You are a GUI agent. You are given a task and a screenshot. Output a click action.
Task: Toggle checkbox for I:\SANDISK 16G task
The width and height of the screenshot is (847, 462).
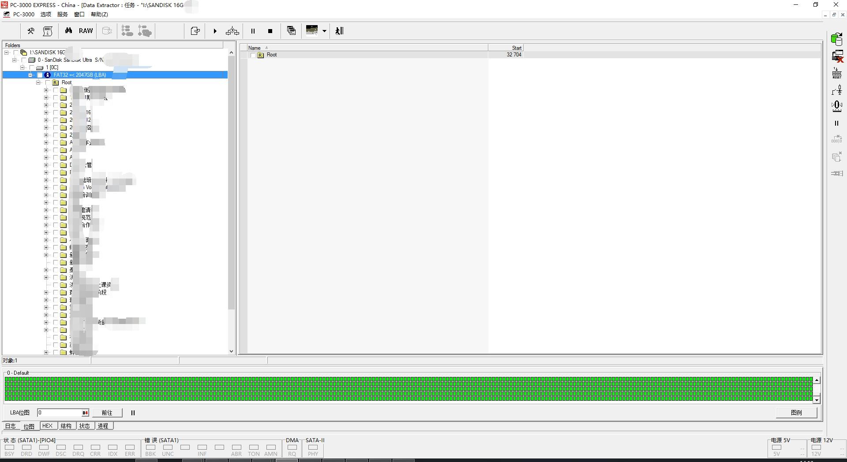[x=15, y=52]
